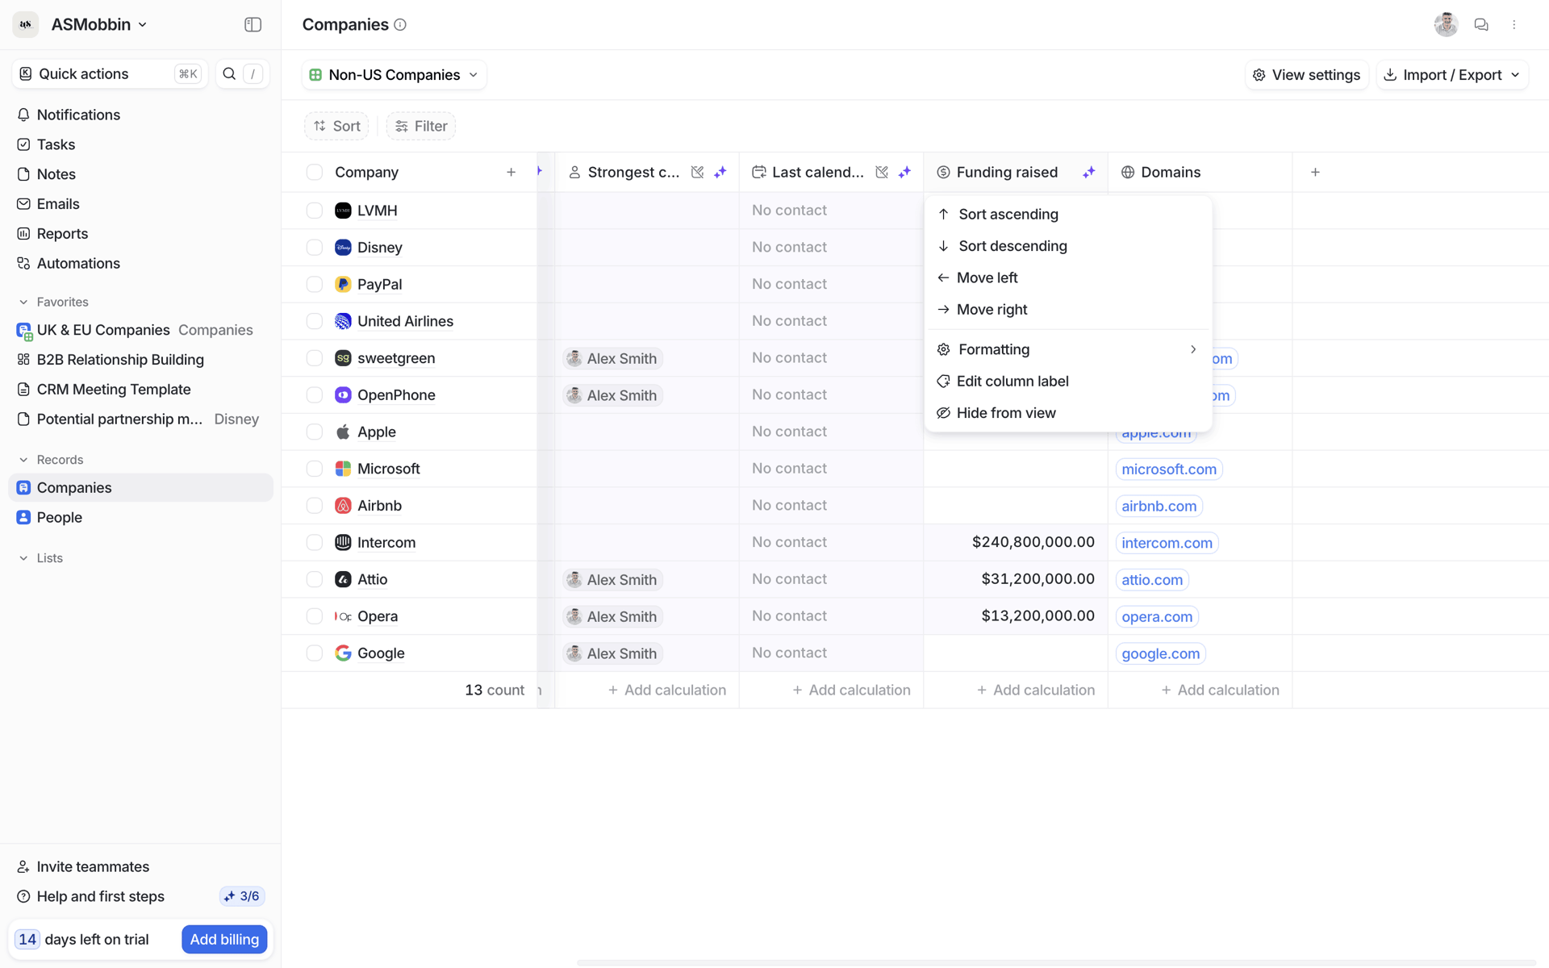Viewport: 1549px width, 968px height.
Task: Open the search icon beside Quick actions
Action: pyautogui.click(x=229, y=74)
